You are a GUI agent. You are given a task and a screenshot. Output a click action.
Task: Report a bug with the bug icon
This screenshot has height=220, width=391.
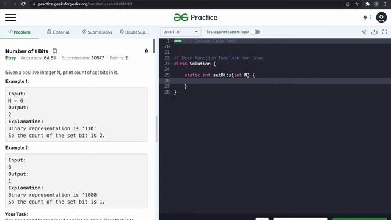tap(147, 51)
